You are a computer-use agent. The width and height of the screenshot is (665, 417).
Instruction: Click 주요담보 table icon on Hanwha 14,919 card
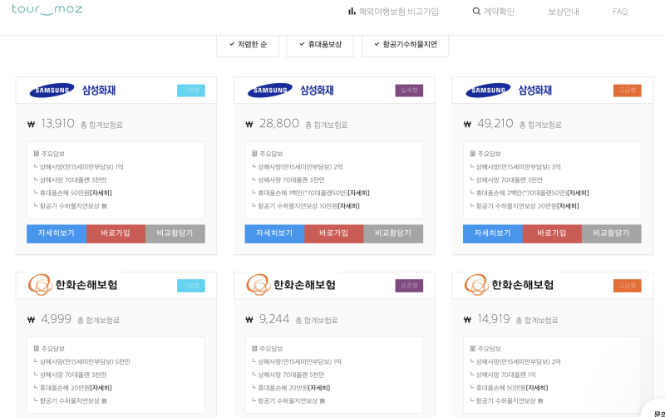[x=473, y=348]
